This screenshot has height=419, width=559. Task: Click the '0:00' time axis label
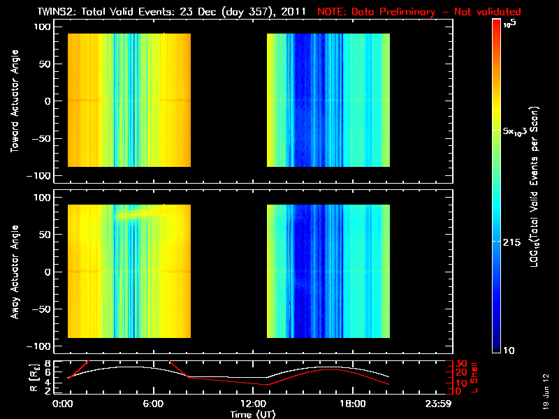pyautogui.click(x=62, y=404)
